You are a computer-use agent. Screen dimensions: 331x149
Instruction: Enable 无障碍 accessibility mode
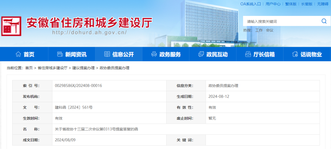click(322, 4)
